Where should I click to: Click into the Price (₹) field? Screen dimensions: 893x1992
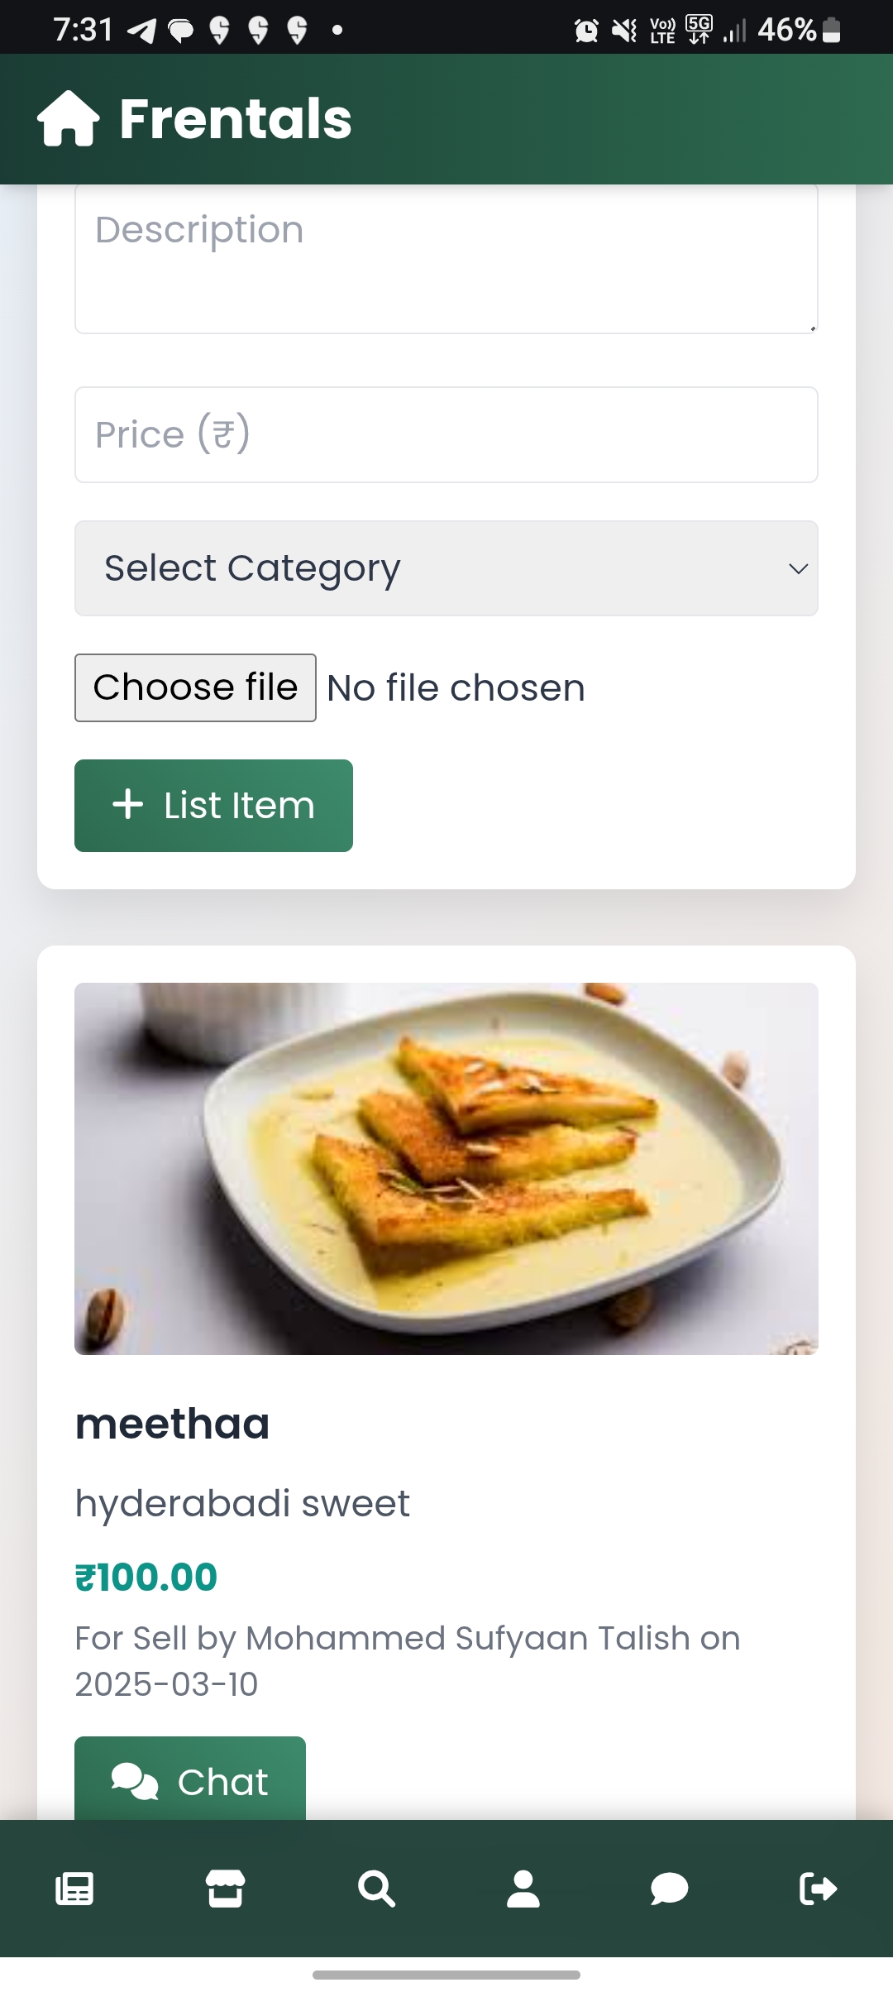[x=446, y=435]
